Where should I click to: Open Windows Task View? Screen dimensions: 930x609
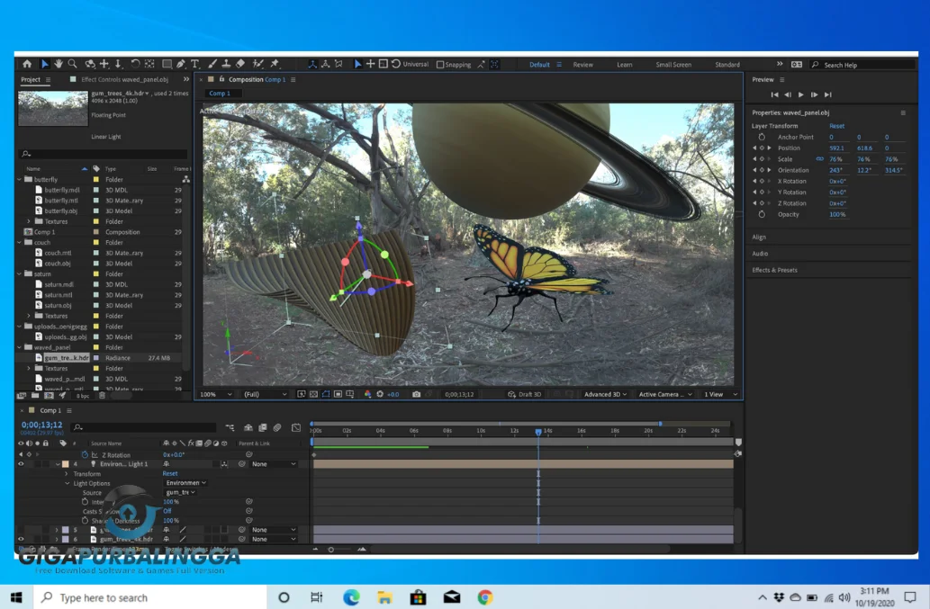[x=316, y=597]
